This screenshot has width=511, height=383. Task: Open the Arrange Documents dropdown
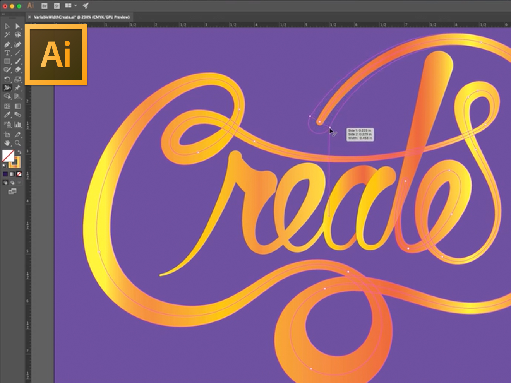point(70,6)
